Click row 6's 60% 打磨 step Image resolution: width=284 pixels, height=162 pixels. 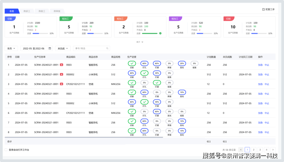tap(157, 112)
